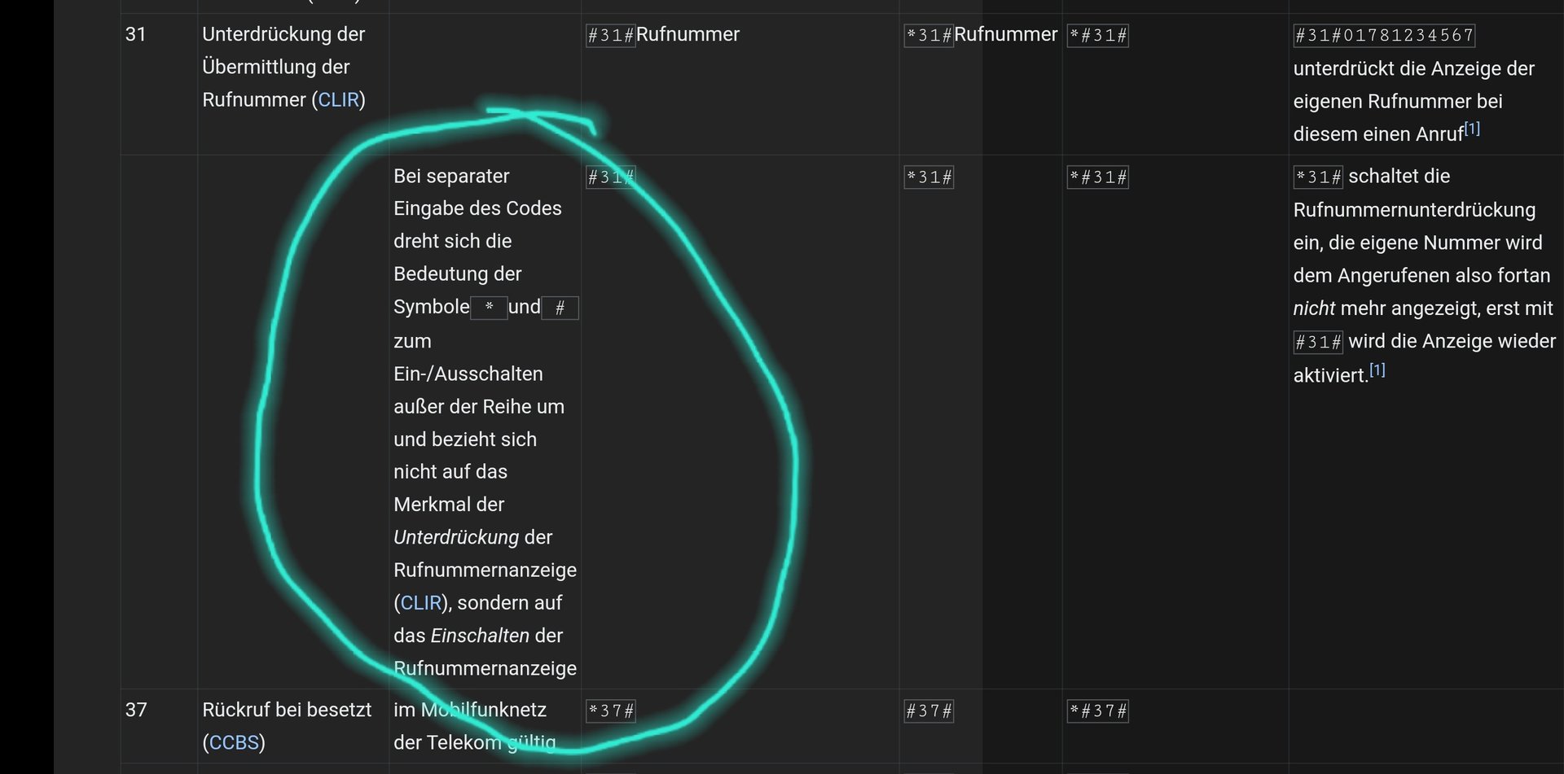The height and width of the screenshot is (774, 1564).
Task: Click the *#37# code in row 37
Action: tap(1098, 711)
